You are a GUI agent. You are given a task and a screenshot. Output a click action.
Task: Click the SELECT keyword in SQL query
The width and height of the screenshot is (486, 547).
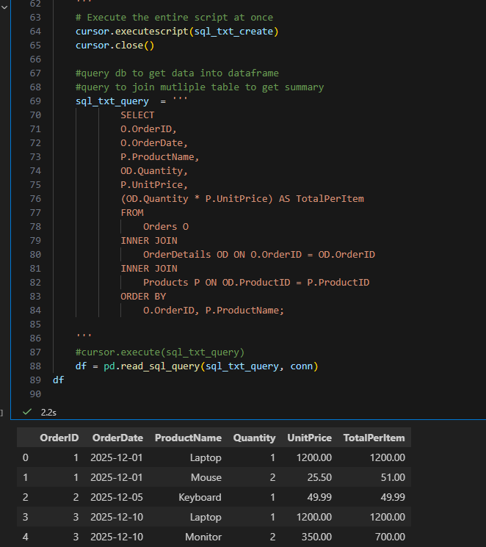click(x=137, y=115)
